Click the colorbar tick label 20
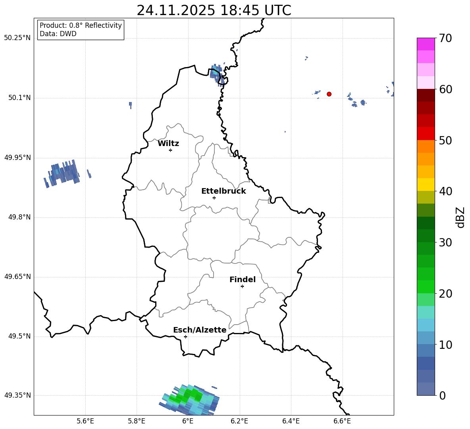 click(x=445, y=294)
